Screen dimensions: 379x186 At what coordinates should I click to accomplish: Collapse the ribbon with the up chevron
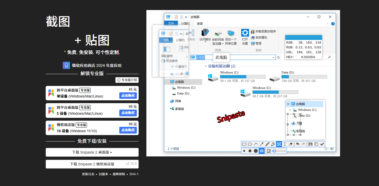(x=328, y=24)
